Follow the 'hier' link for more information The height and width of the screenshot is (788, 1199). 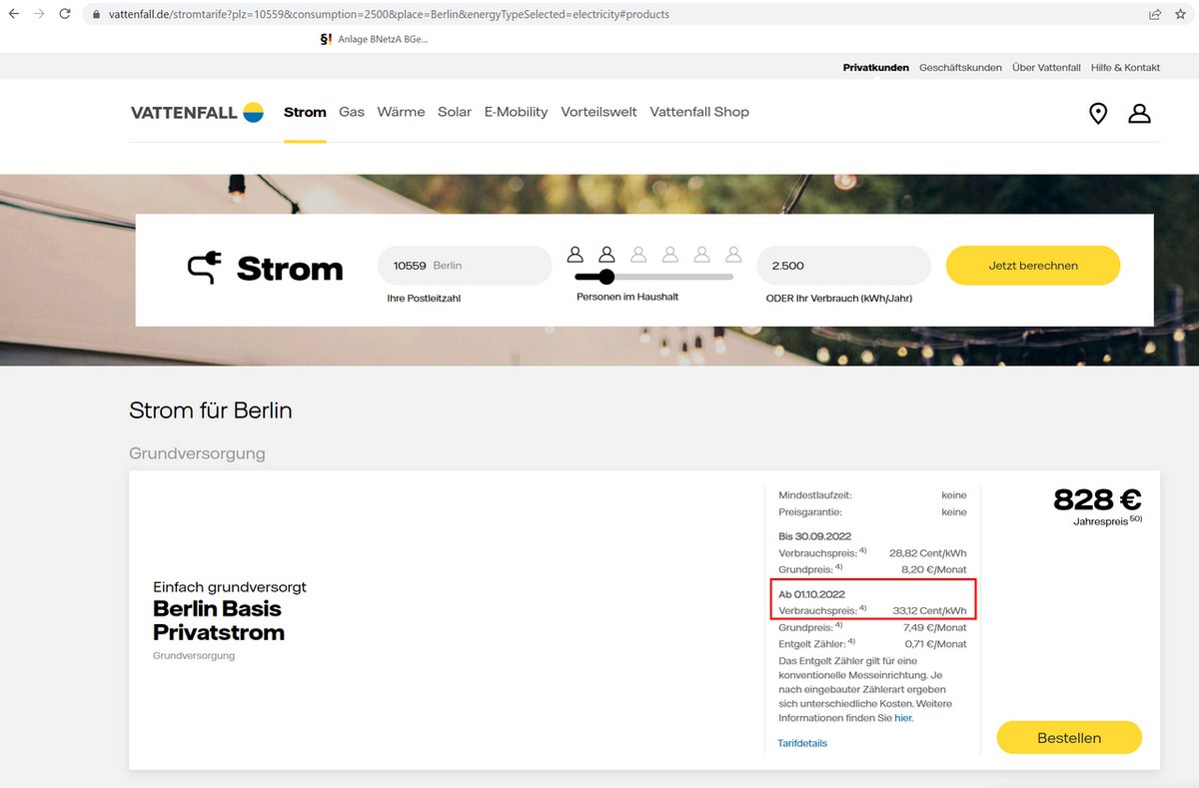903,718
